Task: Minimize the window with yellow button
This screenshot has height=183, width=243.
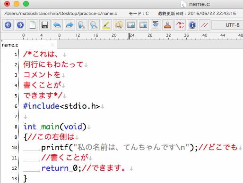Action: coord(17,4)
